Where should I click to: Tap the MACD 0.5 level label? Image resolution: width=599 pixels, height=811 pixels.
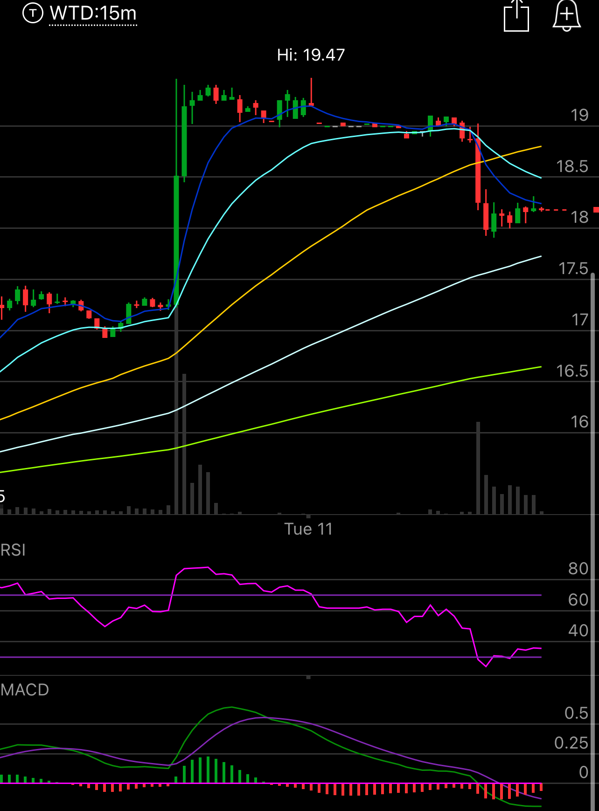coord(577,713)
